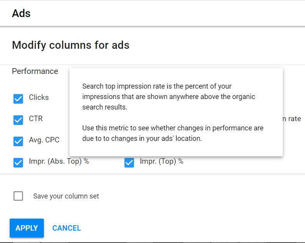Click the Performance section header

pyautogui.click(x=35, y=71)
